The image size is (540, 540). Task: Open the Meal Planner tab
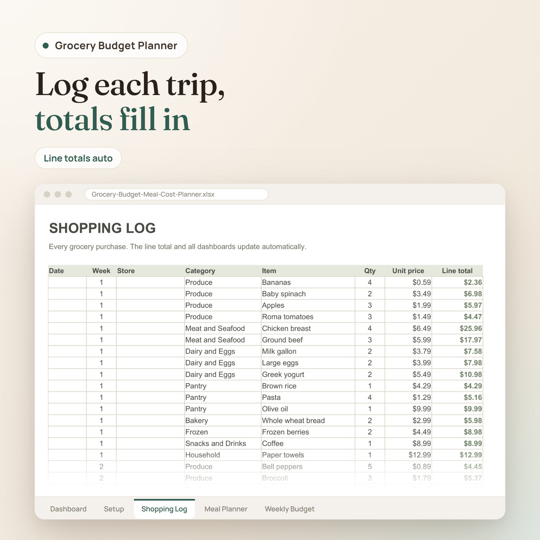[x=226, y=509]
